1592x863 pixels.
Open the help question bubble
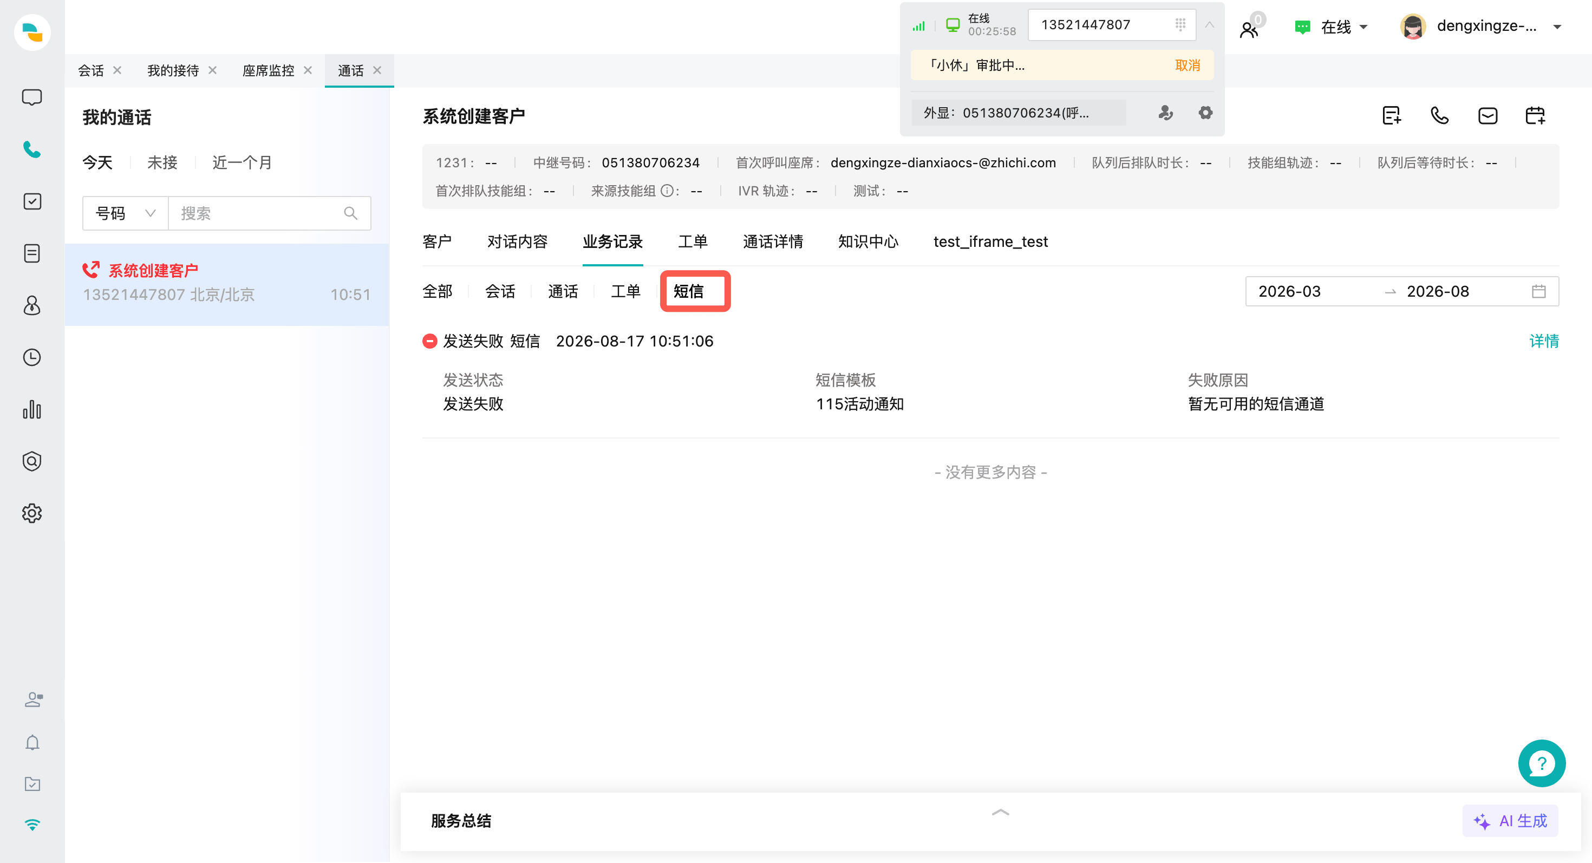point(1541,763)
